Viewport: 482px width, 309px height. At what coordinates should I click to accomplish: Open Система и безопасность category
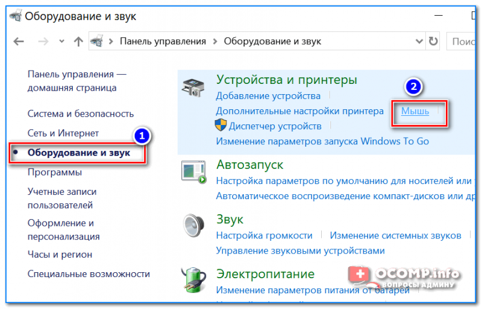point(81,114)
